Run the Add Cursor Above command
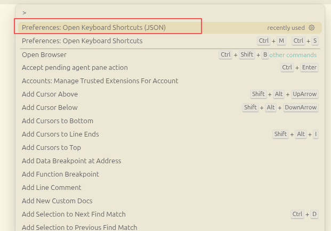 point(170,94)
